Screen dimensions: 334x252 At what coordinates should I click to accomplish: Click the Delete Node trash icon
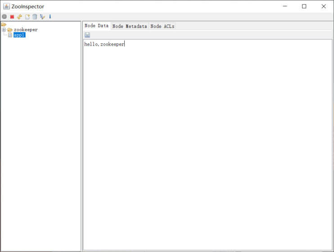point(35,17)
